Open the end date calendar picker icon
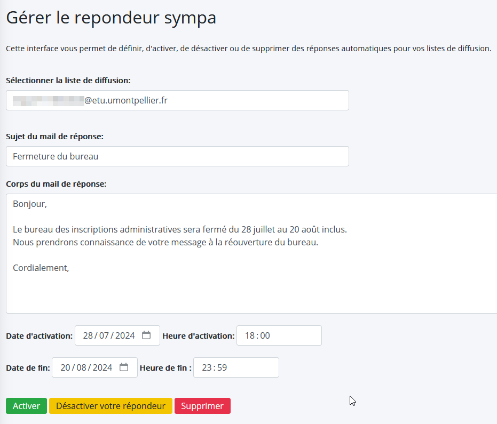Image resolution: width=497 pixels, height=424 pixels. pyautogui.click(x=124, y=367)
